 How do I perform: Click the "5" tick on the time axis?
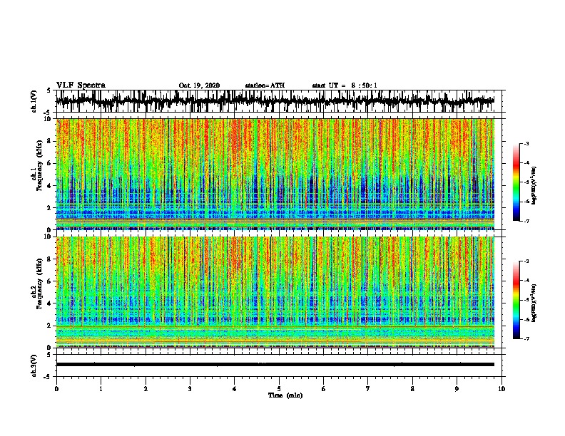pyautogui.click(x=279, y=389)
